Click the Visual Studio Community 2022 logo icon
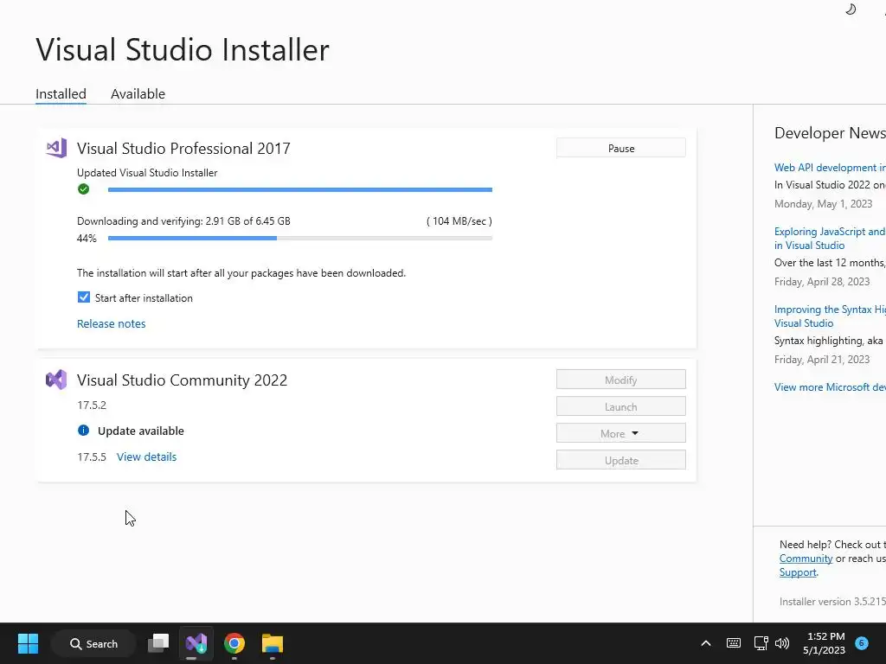 click(x=56, y=380)
